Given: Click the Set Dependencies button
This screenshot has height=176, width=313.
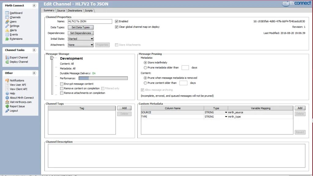Looking at the screenshot, I should coord(81,33).
